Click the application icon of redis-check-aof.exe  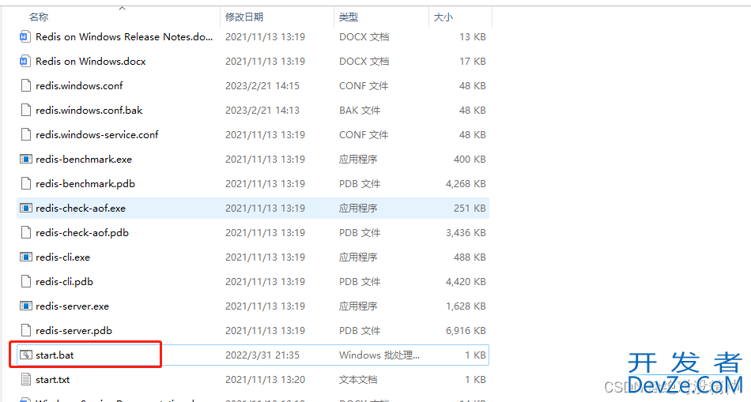(26, 208)
